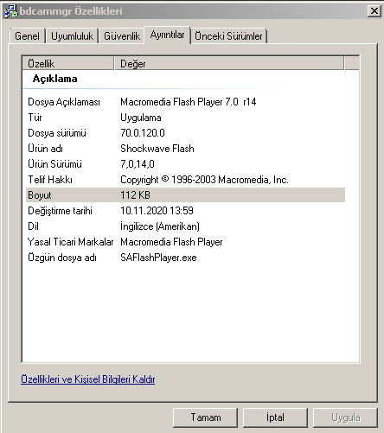Open the Uyumluluk tab
Image resolution: width=384 pixels, height=433 pixels.
pos(72,36)
